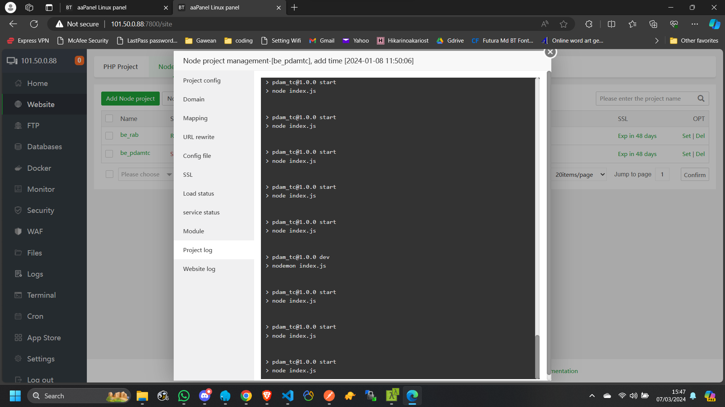Viewport: 725px width, 407px height.
Task: Toggle the select-all checkbox beside Name
Action: (x=109, y=118)
